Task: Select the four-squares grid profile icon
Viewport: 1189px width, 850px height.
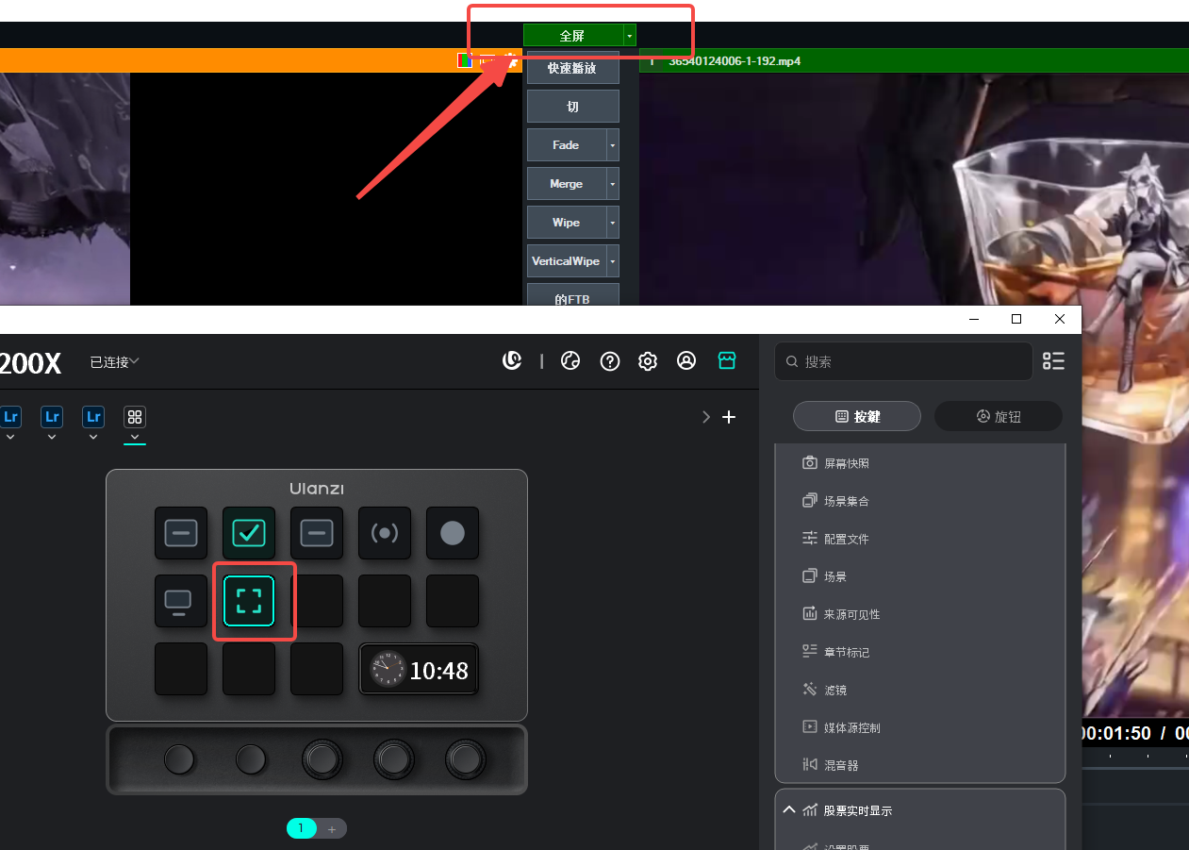Action: (x=135, y=417)
